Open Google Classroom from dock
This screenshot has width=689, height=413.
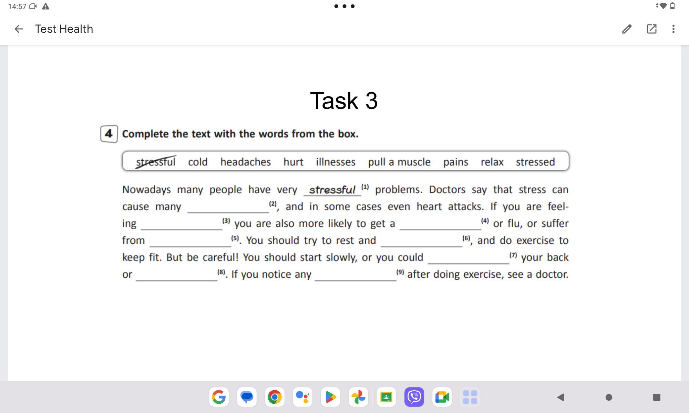click(386, 397)
